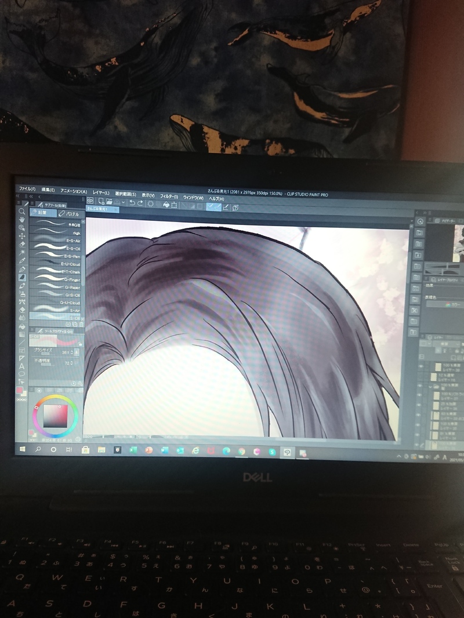Open the フィルター(I) menu
464x618 pixels.
coord(169,196)
